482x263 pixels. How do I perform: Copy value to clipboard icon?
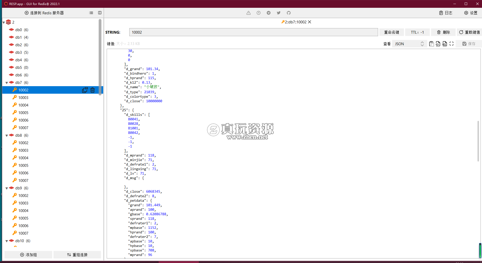coord(431,44)
